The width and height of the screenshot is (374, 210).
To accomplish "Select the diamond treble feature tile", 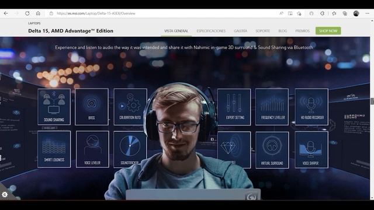I will click(x=234, y=150).
